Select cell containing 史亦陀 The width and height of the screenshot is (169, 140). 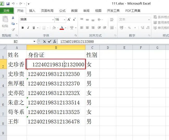(17, 93)
